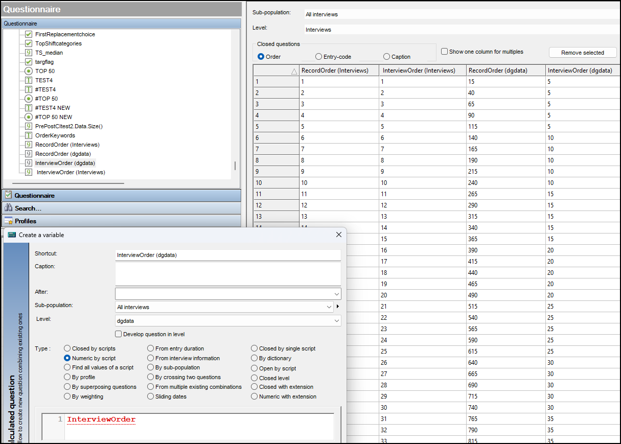621x444 pixels.
Task: Click the binoculars Search icon
Action: click(8, 208)
